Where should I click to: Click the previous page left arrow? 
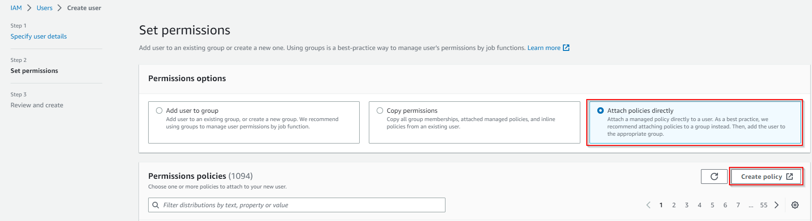[x=648, y=205]
